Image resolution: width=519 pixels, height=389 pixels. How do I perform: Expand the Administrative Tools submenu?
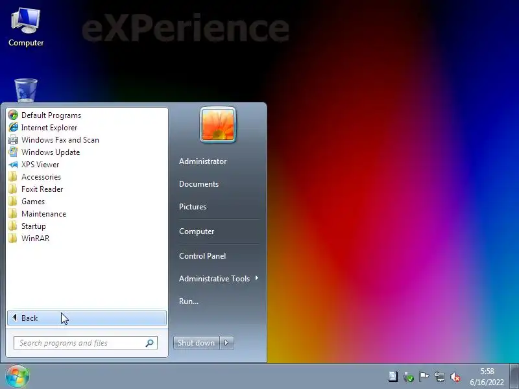pos(219,279)
